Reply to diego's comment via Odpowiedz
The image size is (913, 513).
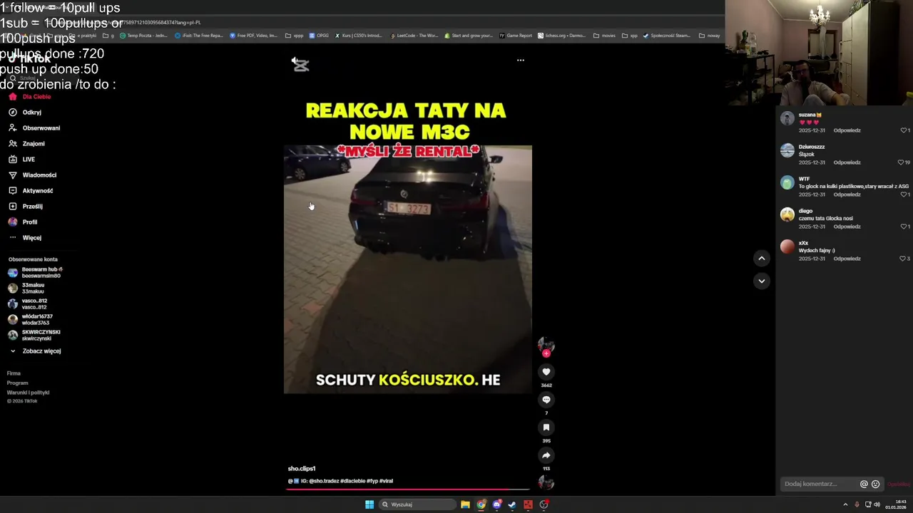click(847, 227)
